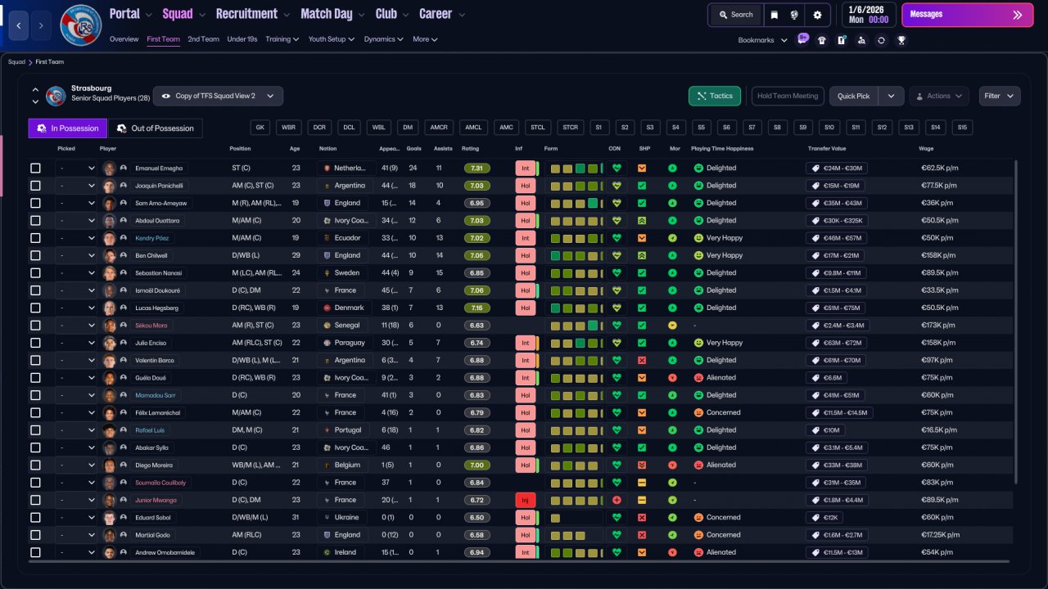
Task: Open the Copy of TFS Squad View 2 dropdown
Action: 219,96
